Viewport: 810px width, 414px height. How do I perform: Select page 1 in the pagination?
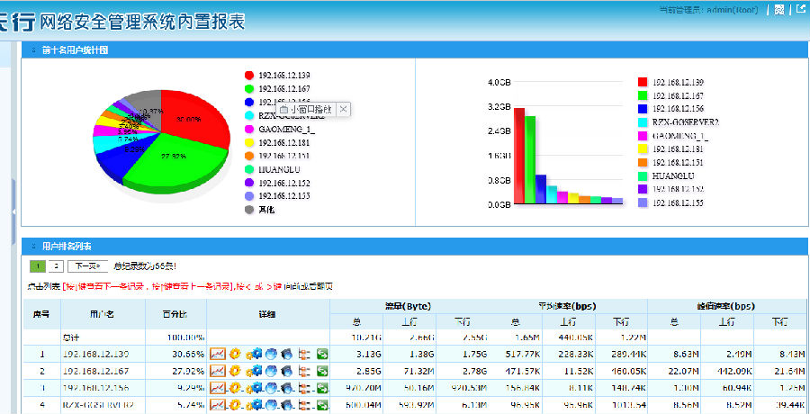[x=38, y=266]
